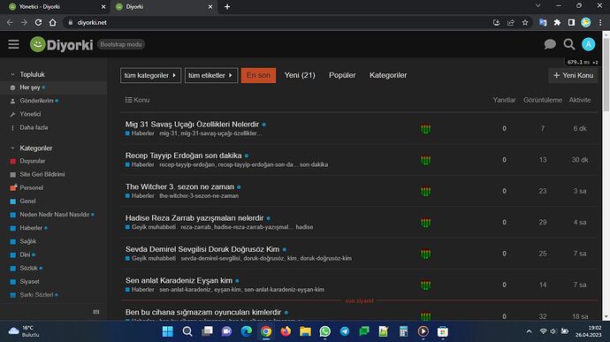Close the Diyorki tab
Image resolution: width=610 pixels, height=342 pixels.
tap(210, 6)
